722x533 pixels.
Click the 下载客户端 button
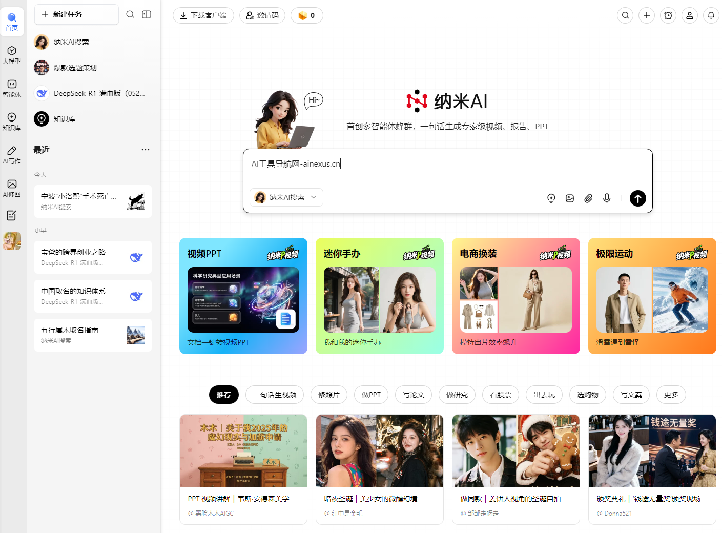[x=203, y=15]
